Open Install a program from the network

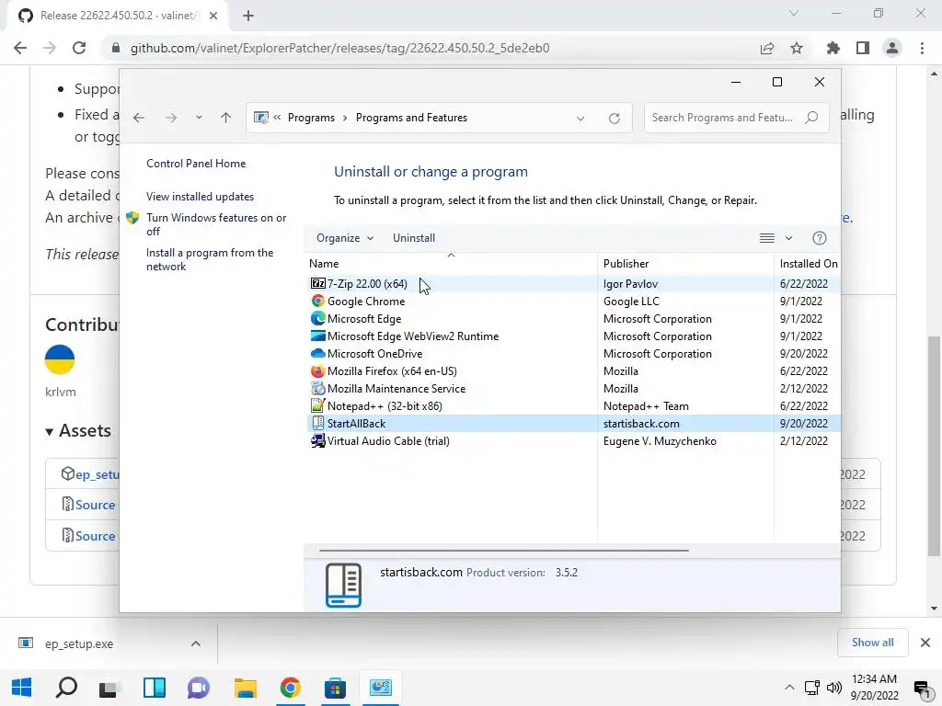(210, 259)
